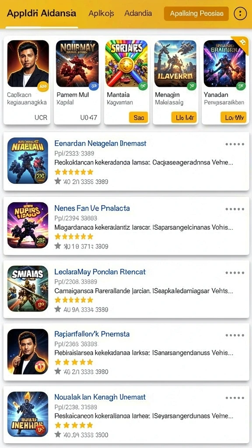Tap the Apalking Peosiae button
Image resolution: width=252 pixels, height=448 pixels.
196,14
